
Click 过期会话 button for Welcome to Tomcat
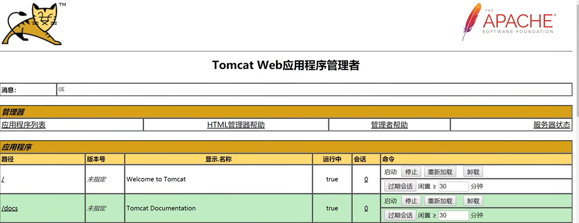(400, 186)
